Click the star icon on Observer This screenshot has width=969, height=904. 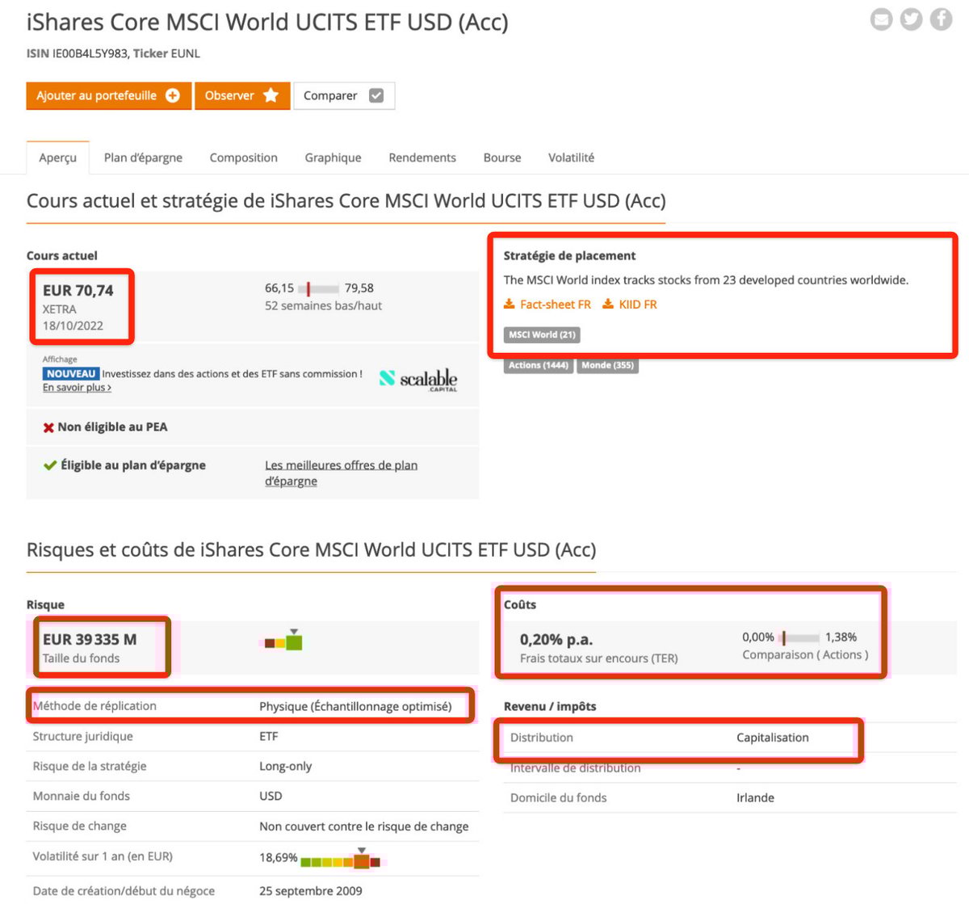click(271, 95)
